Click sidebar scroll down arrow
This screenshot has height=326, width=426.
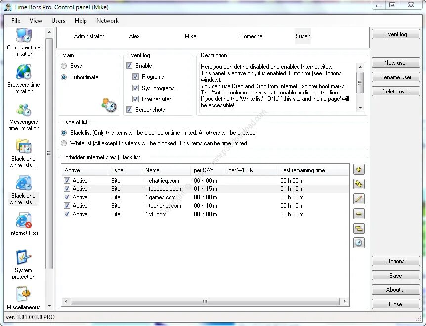pos(49,306)
